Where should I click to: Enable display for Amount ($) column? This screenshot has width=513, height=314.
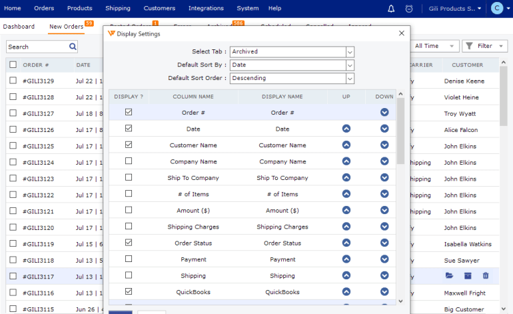click(x=129, y=210)
